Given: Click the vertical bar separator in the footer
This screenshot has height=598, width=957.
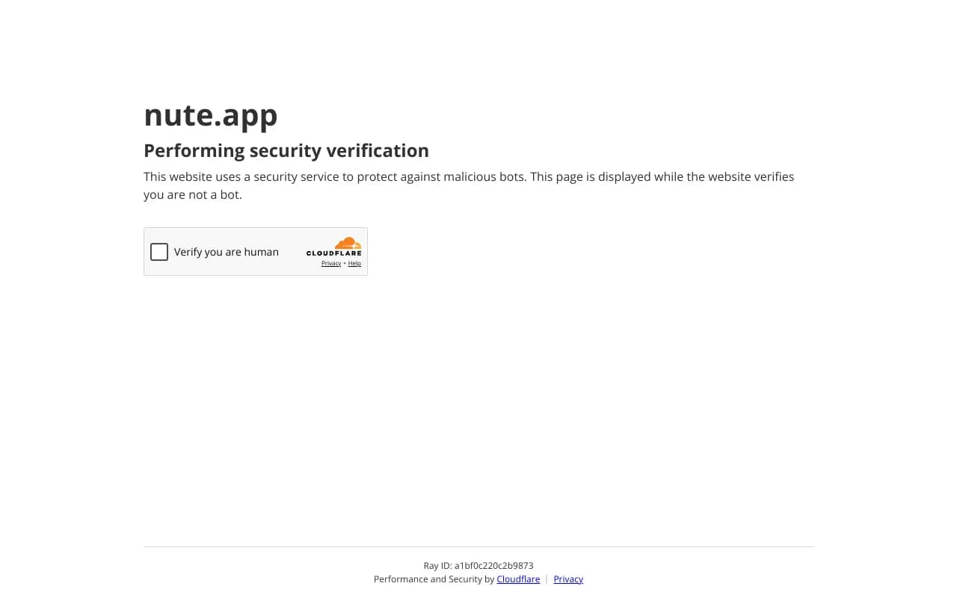Looking at the screenshot, I should [547, 579].
